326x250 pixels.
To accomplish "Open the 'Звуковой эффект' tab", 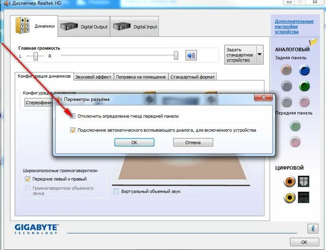I will coord(93,77).
